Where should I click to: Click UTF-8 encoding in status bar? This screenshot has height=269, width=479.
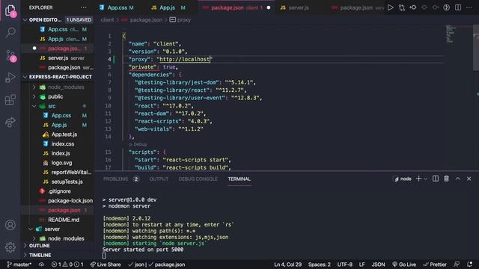pyautogui.click(x=344, y=265)
